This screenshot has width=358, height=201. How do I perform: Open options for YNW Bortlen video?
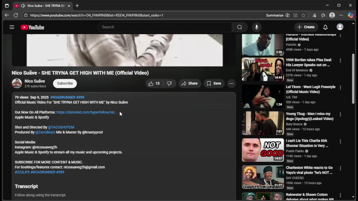(x=340, y=61)
